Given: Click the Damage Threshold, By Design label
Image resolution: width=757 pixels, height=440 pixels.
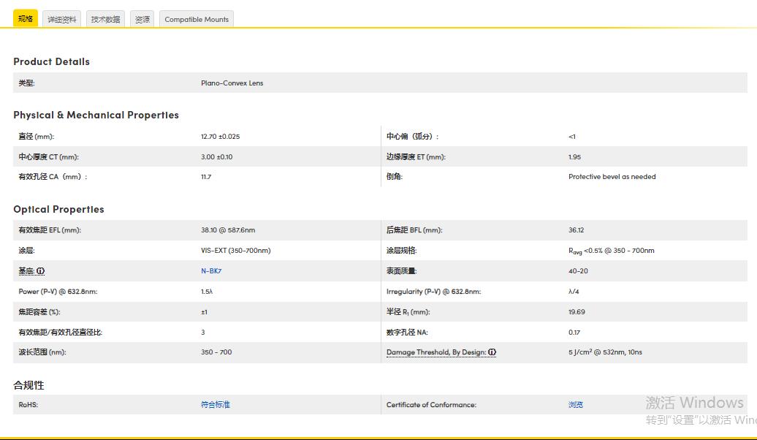Looking at the screenshot, I should point(435,352).
